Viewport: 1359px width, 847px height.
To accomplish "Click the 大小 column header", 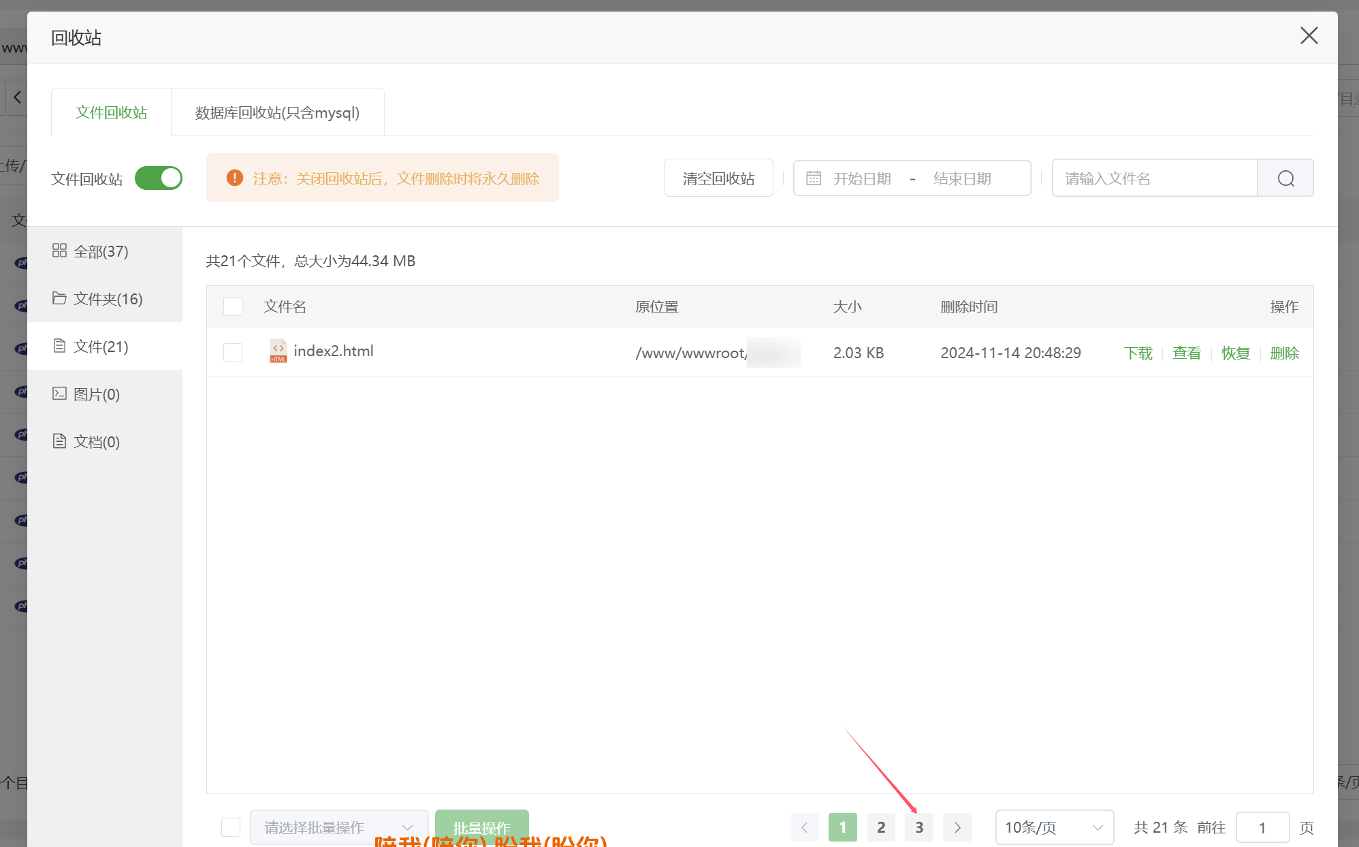I will click(x=848, y=306).
